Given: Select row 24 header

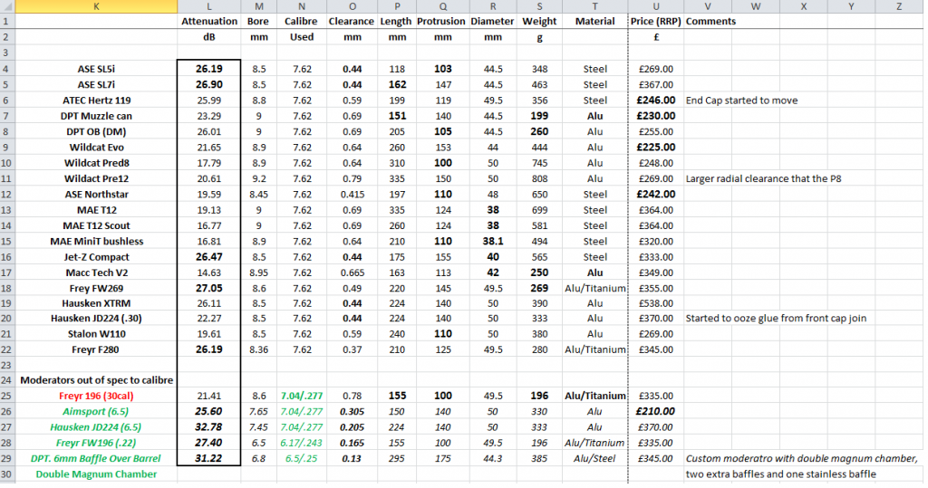Looking at the screenshot, I should [x=9, y=380].
